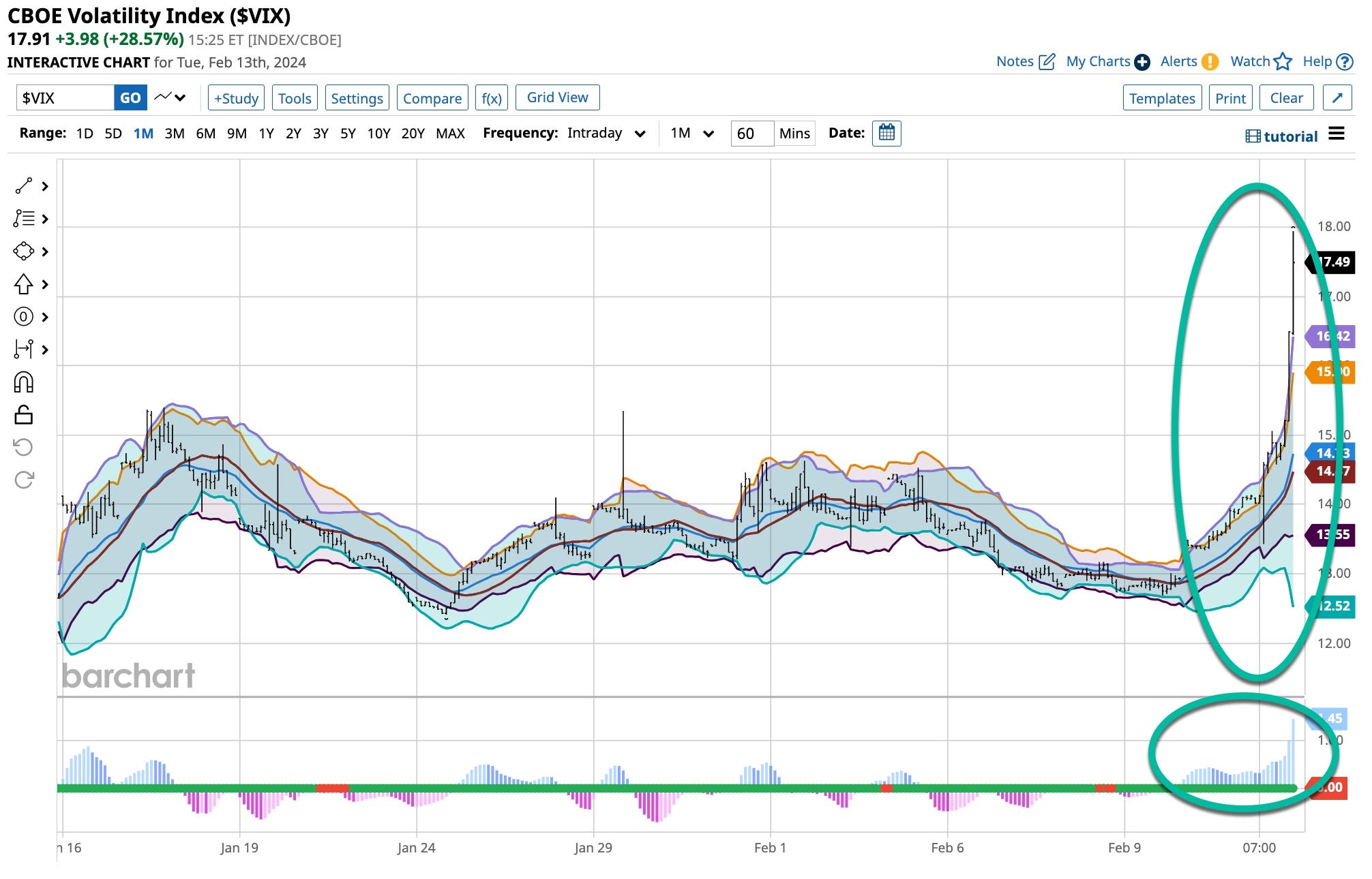Click the undo arrow icon
This screenshot has width=1372, height=879.
pyautogui.click(x=23, y=447)
